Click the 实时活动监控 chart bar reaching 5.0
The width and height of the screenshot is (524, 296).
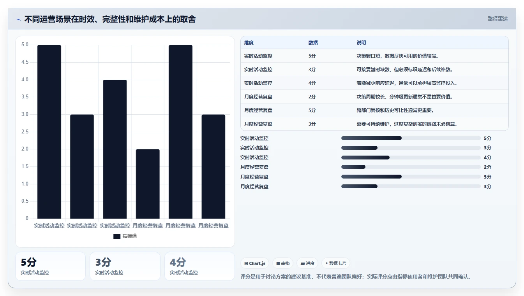coord(49,132)
